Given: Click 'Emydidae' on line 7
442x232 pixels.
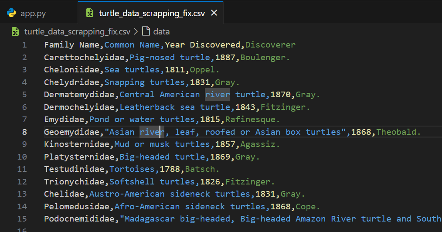Looking at the screenshot, I should click(64, 119).
